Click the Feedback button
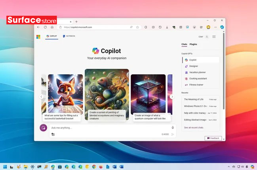257x170 pixels. click(213, 138)
